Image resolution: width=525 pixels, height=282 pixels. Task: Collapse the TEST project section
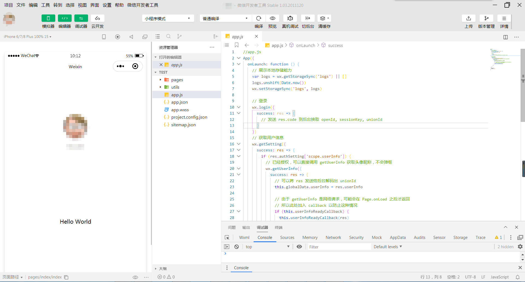click(156, 72)
